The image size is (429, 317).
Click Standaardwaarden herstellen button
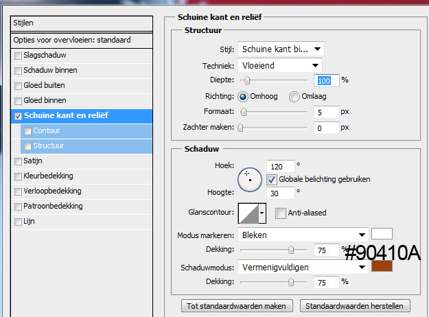[x=355, y=306]
